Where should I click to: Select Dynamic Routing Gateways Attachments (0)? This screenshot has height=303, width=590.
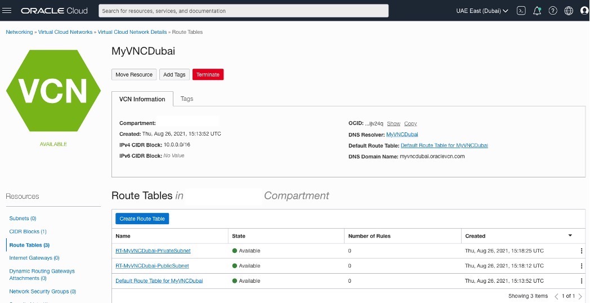(42, 274)
